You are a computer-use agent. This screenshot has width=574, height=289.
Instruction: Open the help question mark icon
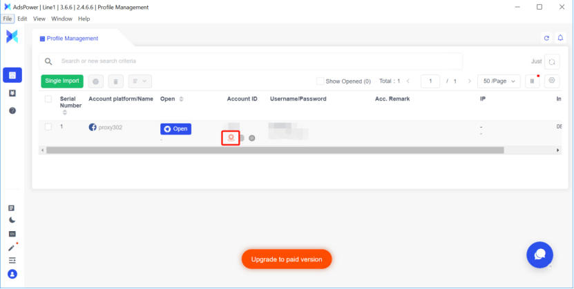pyautogui.click(x=12, y=110)
